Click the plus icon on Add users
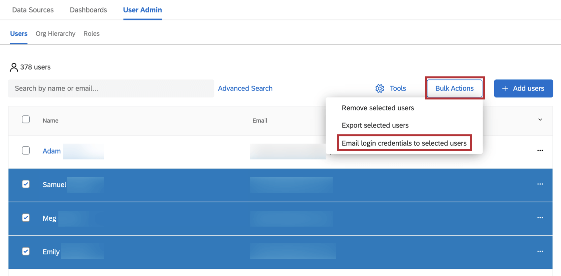The image size is (561, 276). tap(505, 88)
